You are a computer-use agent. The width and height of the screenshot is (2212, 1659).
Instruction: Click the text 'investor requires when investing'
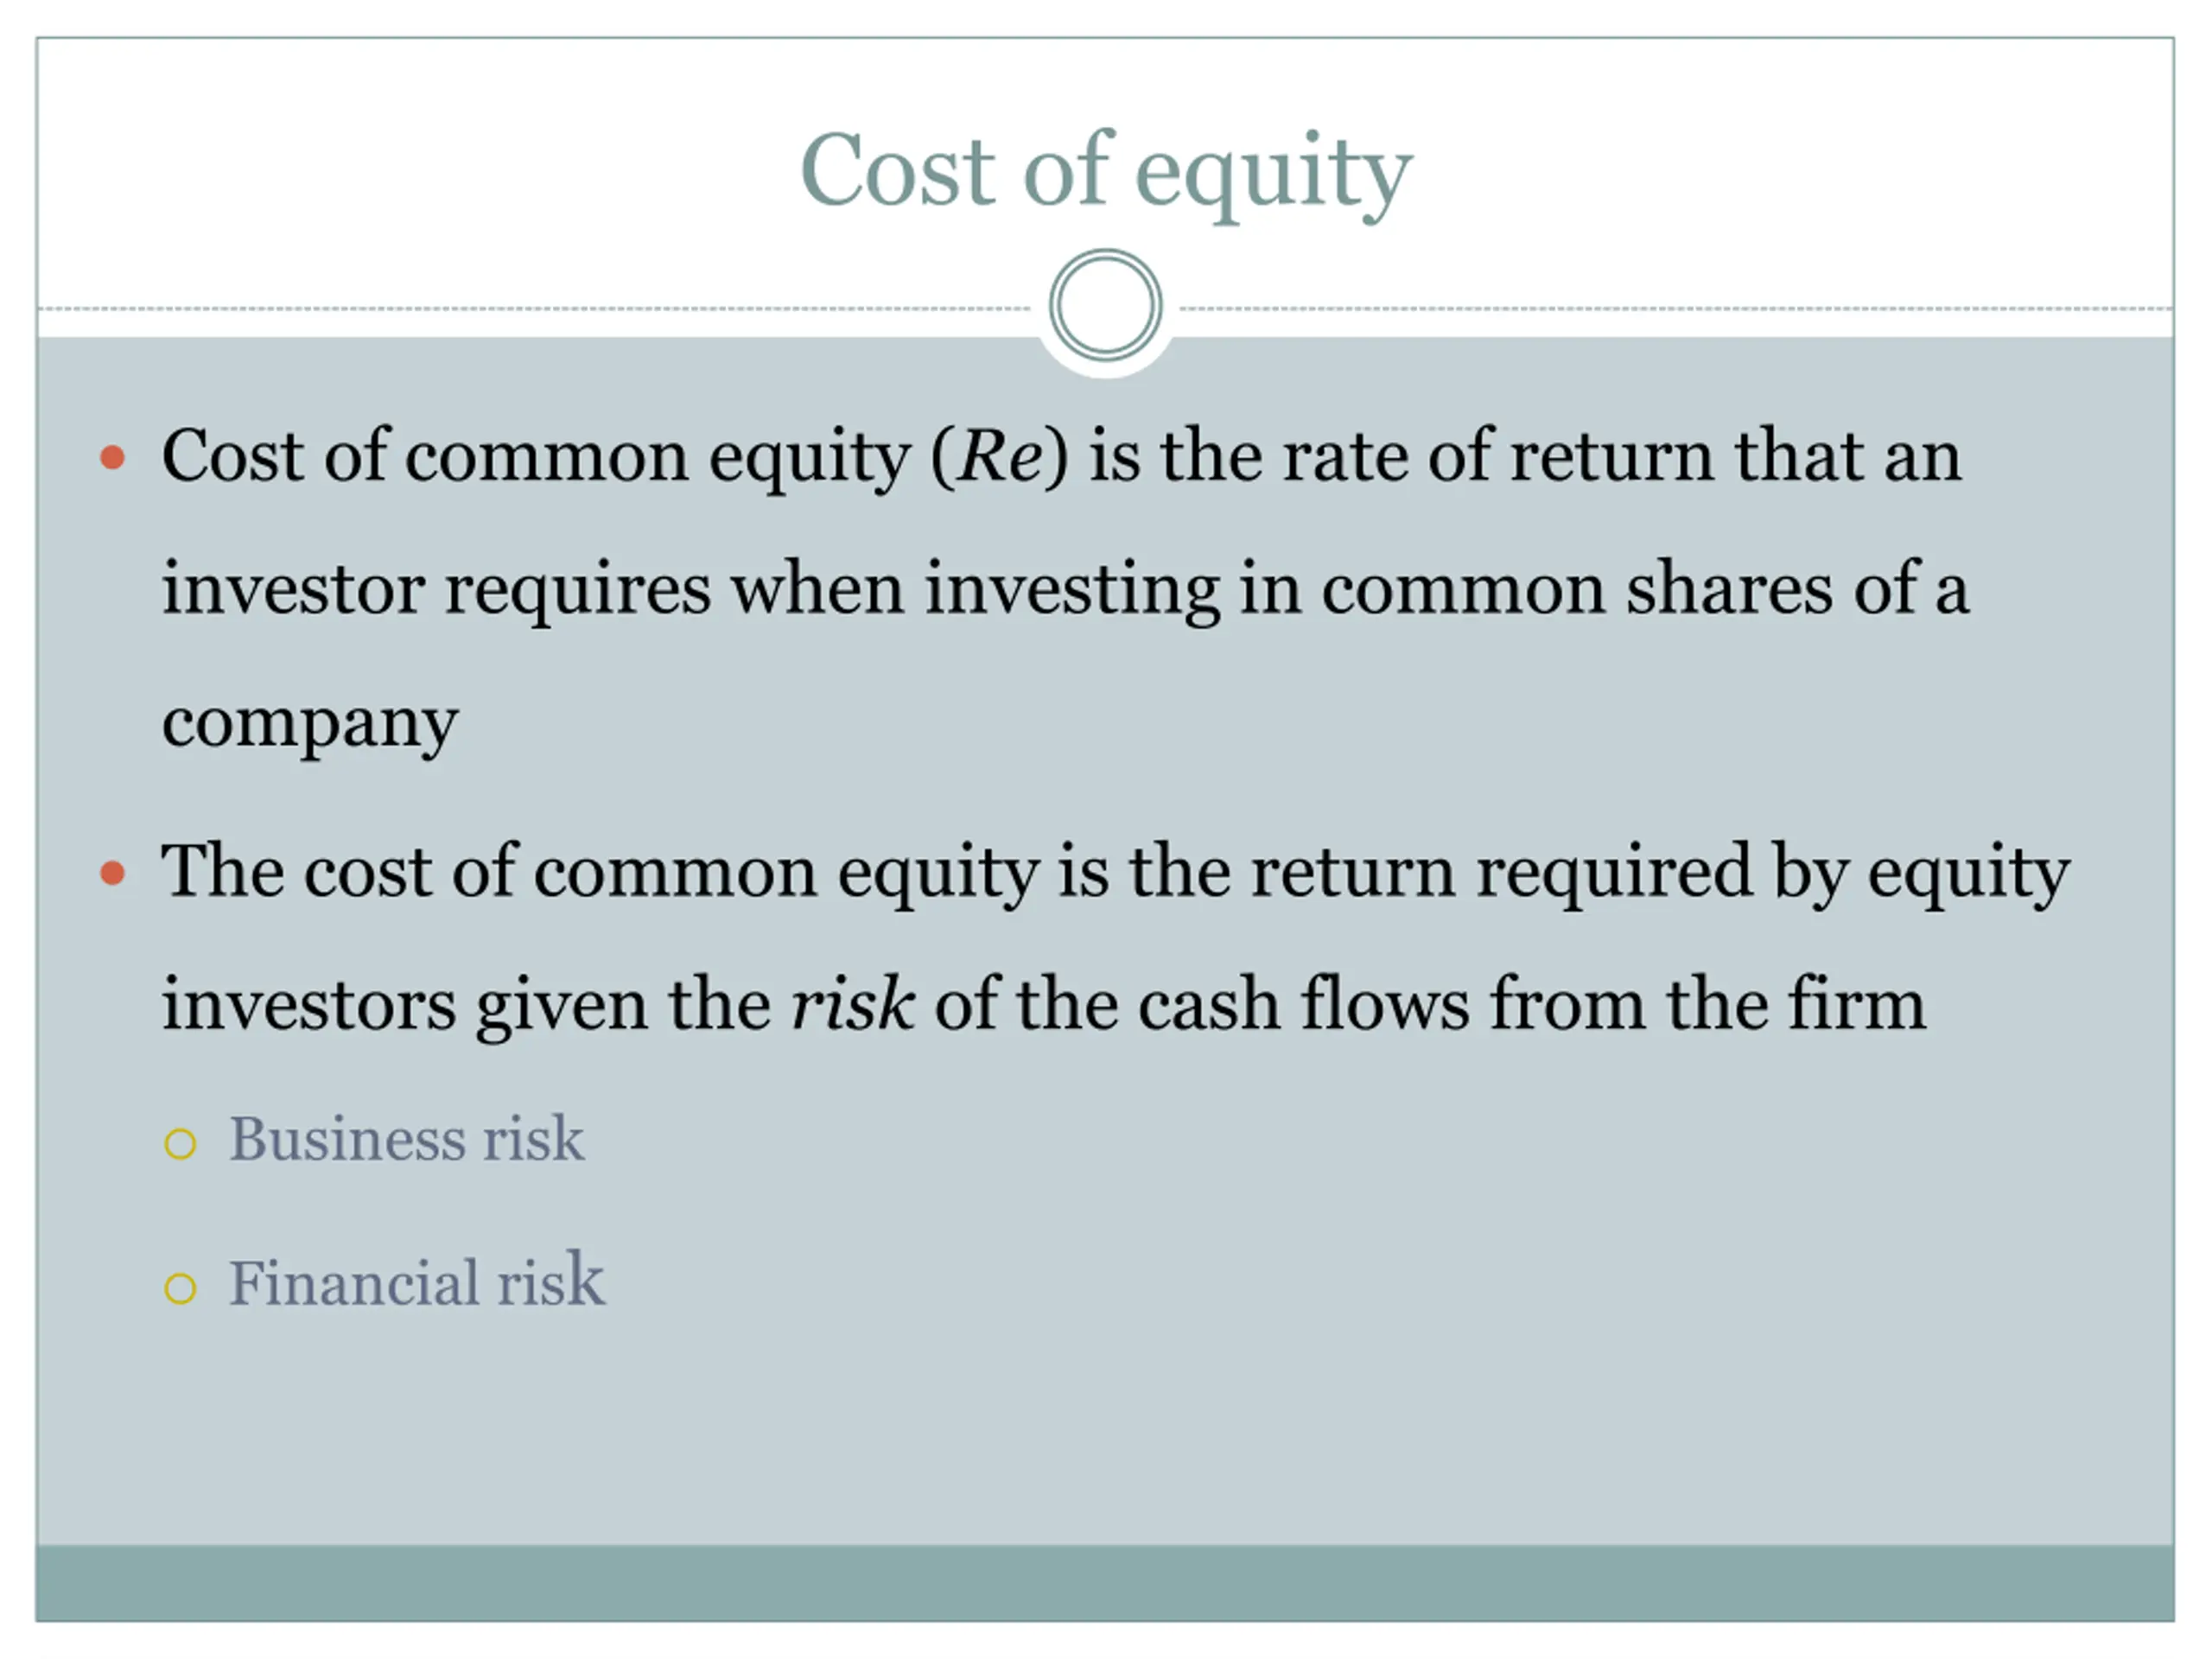click(x=691, y=589)
